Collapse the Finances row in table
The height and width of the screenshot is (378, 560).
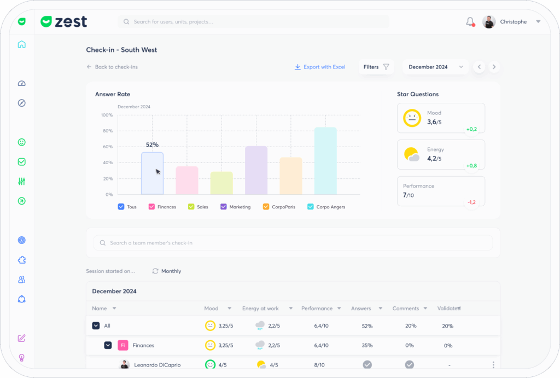(x=108, y=345)
